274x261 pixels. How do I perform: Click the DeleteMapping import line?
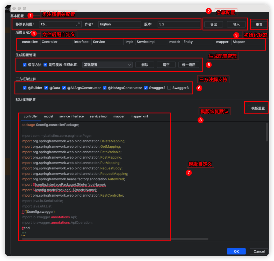tap(73, 141)
